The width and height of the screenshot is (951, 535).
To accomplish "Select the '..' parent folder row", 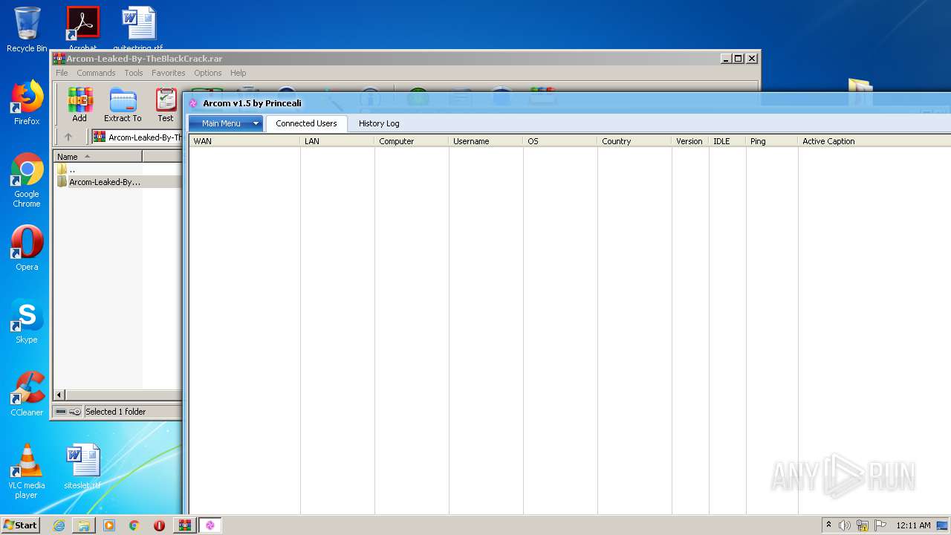I will pyautogui.click(x=117, y=169).
